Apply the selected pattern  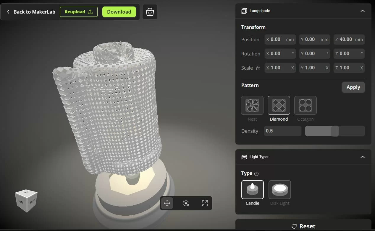click(353, 87)
